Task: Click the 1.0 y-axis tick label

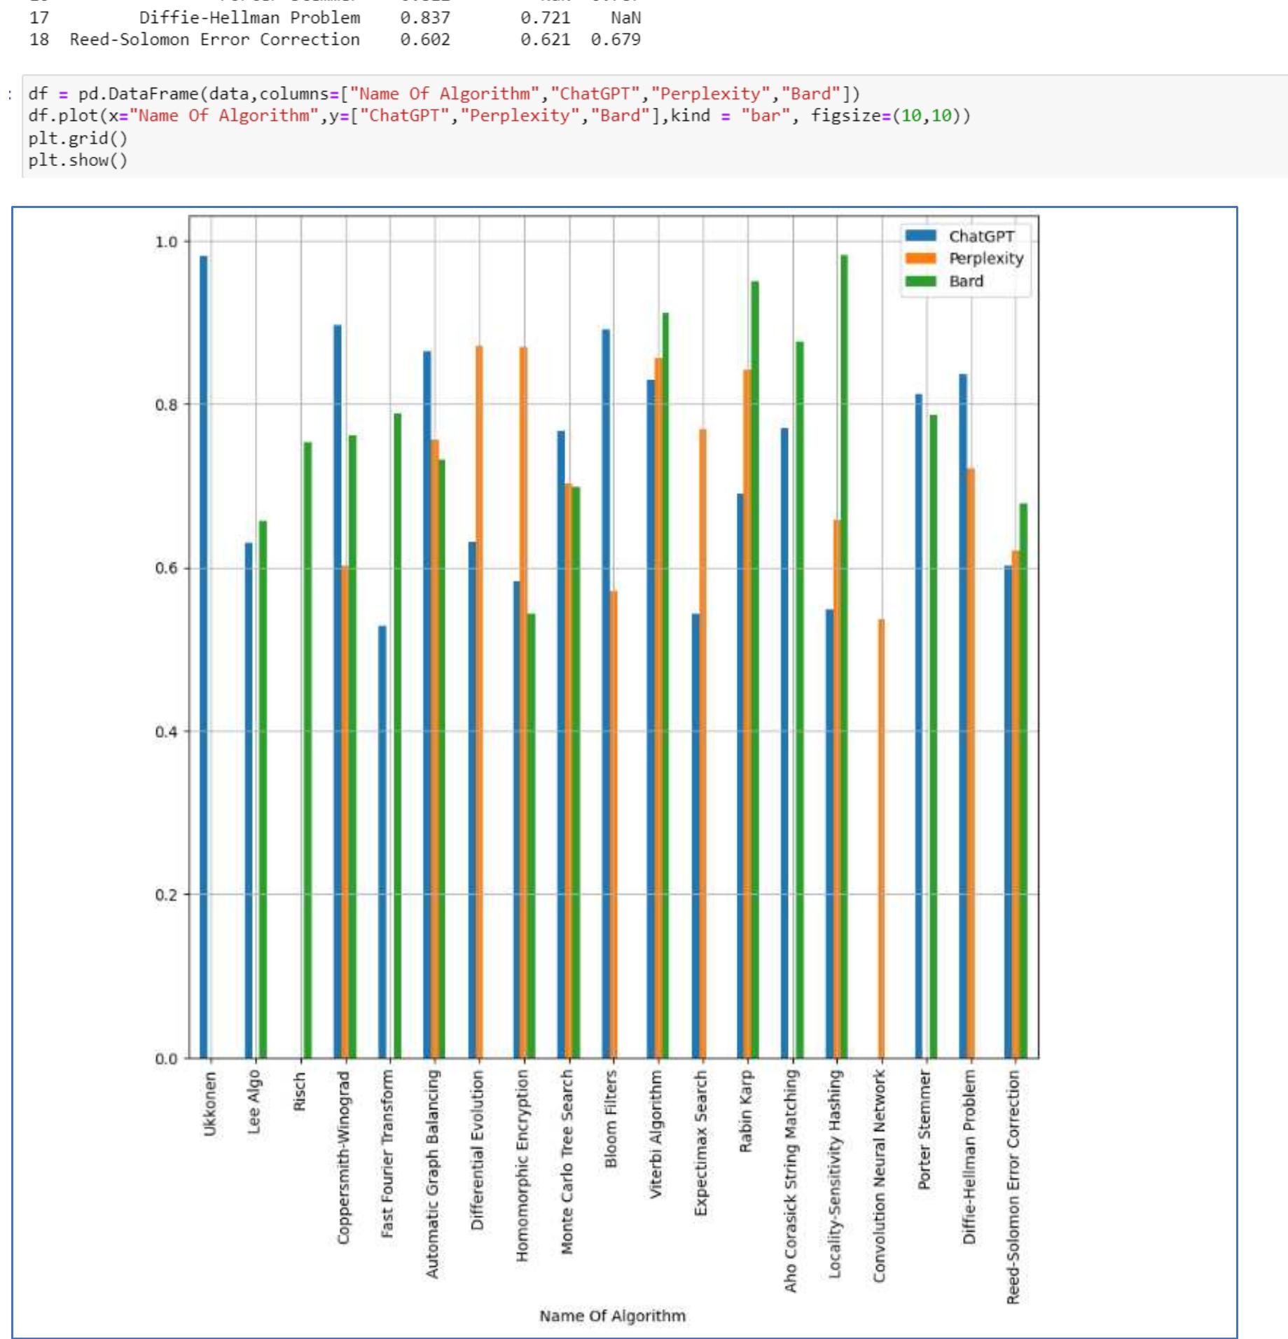Action: click(x=167, y=242)
